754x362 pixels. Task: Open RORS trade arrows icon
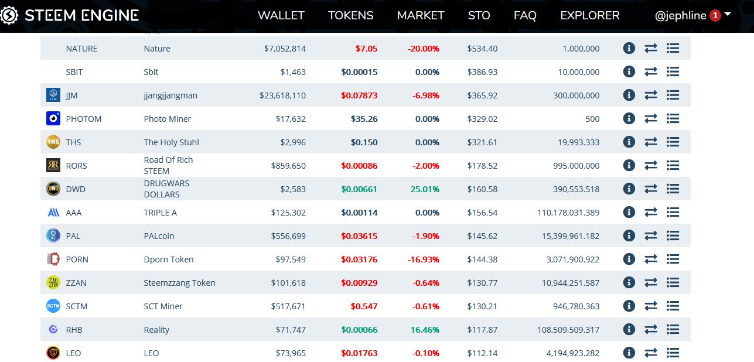pos(651,165)
